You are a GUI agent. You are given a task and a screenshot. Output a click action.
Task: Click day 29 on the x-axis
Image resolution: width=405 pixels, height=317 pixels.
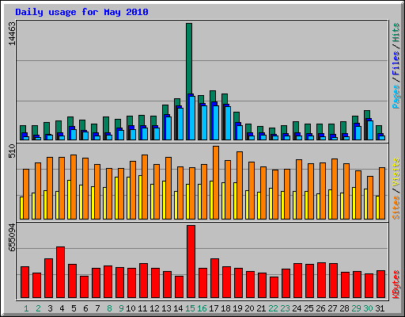point(356,308)
